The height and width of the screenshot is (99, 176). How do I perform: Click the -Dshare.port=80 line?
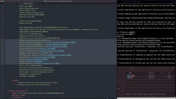pos(25,23)
